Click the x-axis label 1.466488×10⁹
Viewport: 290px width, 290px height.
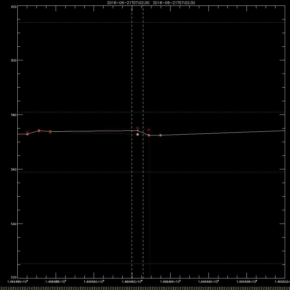coord(56,282)
